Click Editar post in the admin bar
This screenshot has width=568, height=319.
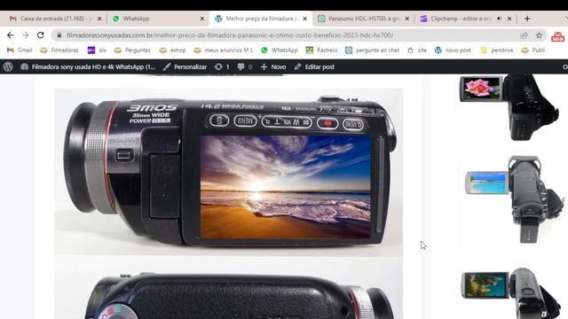point(314,66)
